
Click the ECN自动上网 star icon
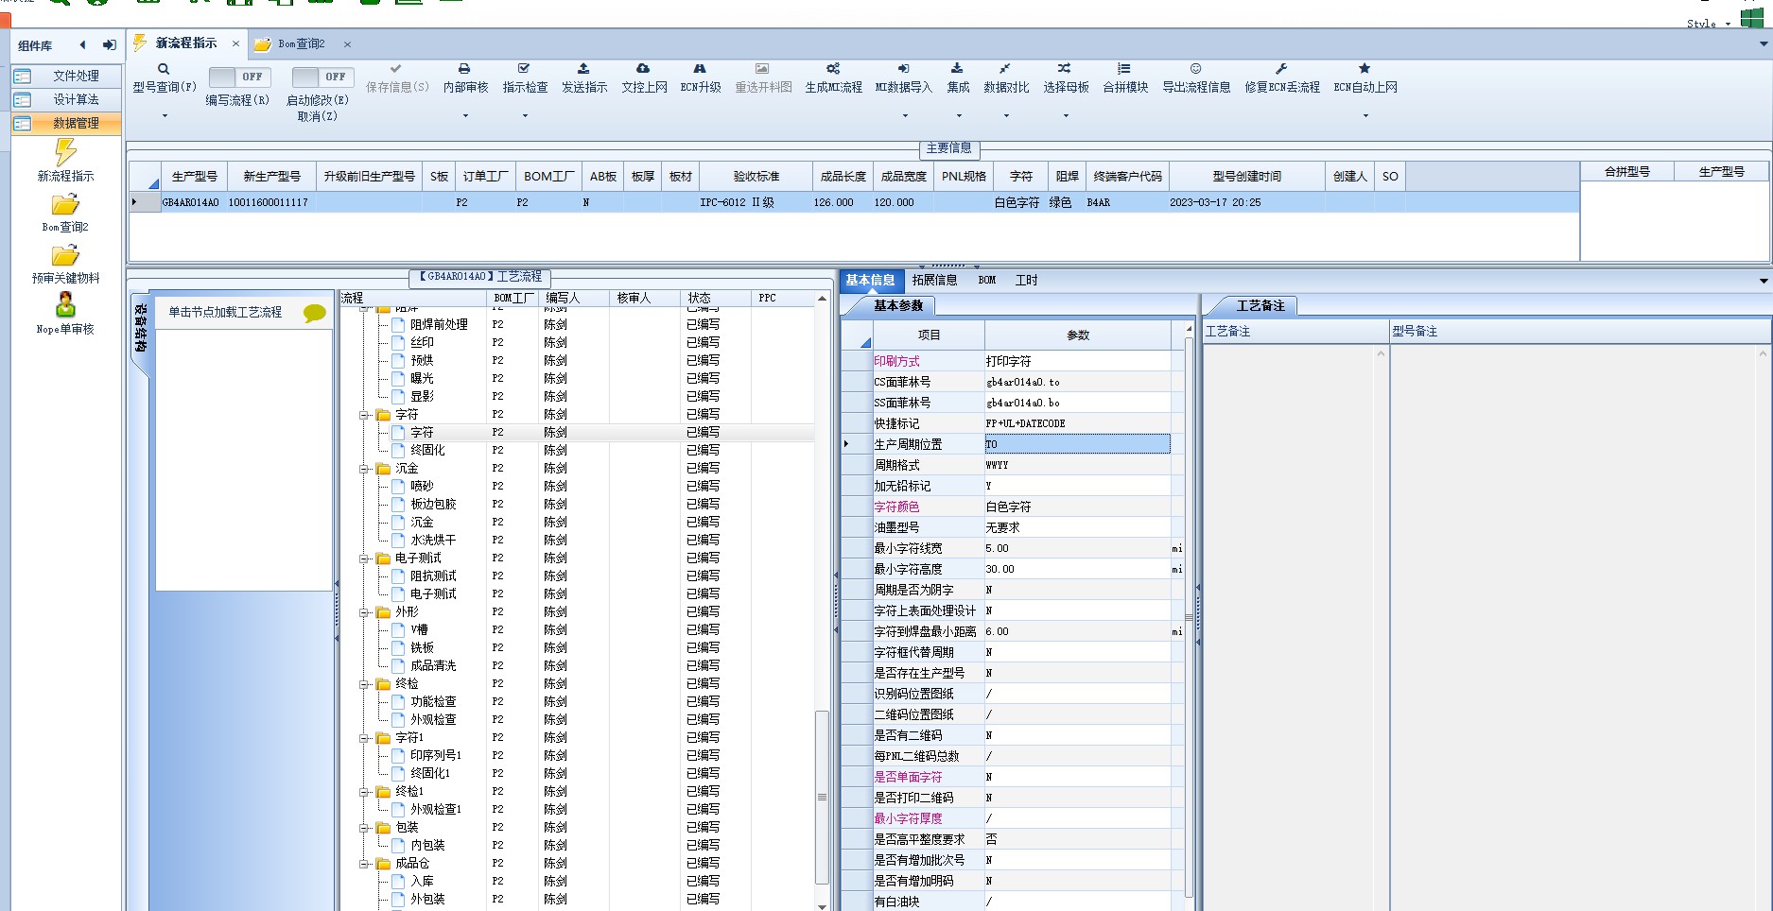(1365, 69)
